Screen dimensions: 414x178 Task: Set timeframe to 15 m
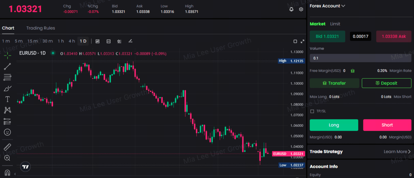pyautogui.click(x=33, y=41)
